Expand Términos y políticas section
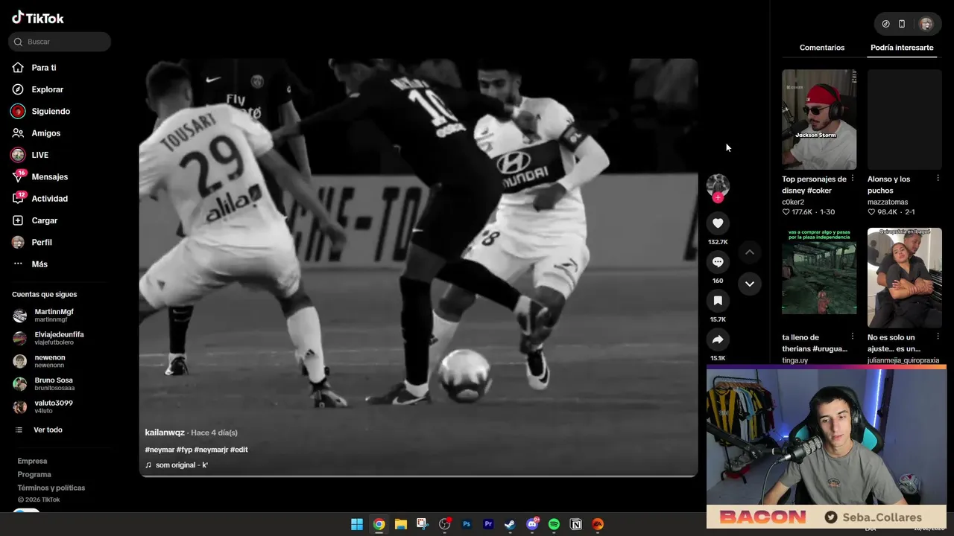The height and width of the screenshot is (536, 954). pyautogui.click(x=51, y=488)
